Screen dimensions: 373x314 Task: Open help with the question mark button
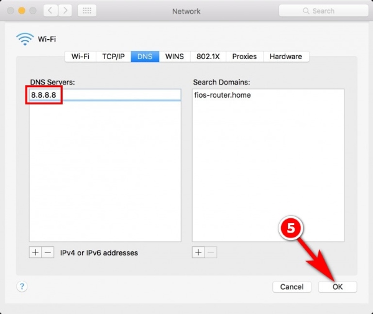22,287
